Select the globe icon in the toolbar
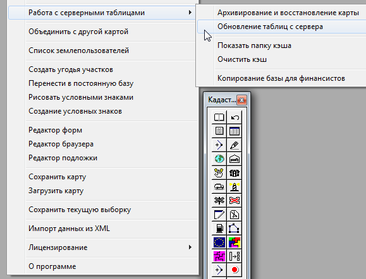This screenshot has height=279, width=366. [x=219, y=158]
